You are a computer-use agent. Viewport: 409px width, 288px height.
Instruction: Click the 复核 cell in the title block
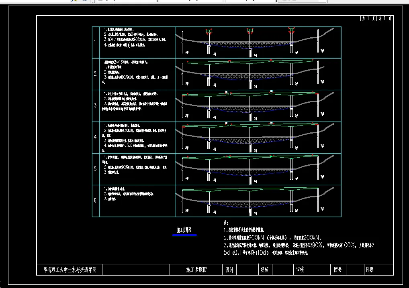tap(265, 270)
